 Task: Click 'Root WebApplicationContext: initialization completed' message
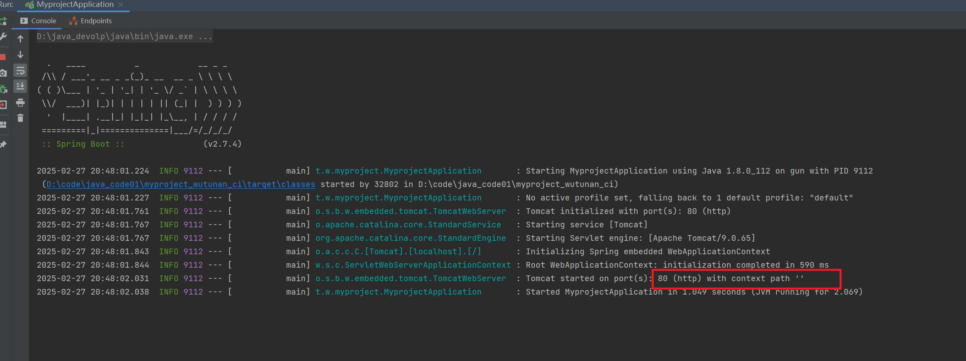tap(653, 265)
